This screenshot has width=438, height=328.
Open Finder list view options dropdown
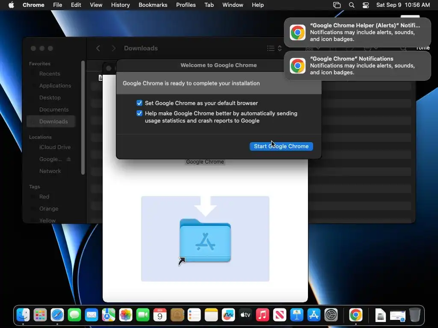click(x=274, y=48)
